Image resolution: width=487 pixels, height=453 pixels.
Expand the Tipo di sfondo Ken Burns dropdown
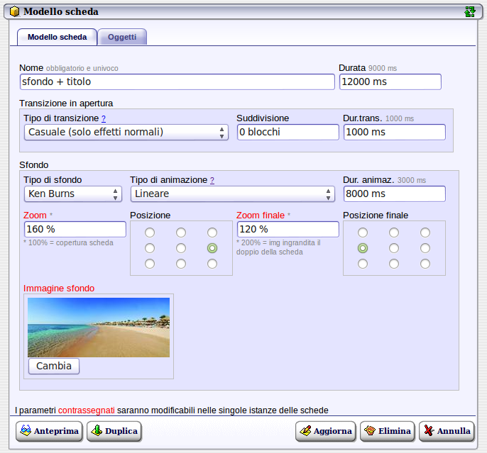[x=72, y=194]
